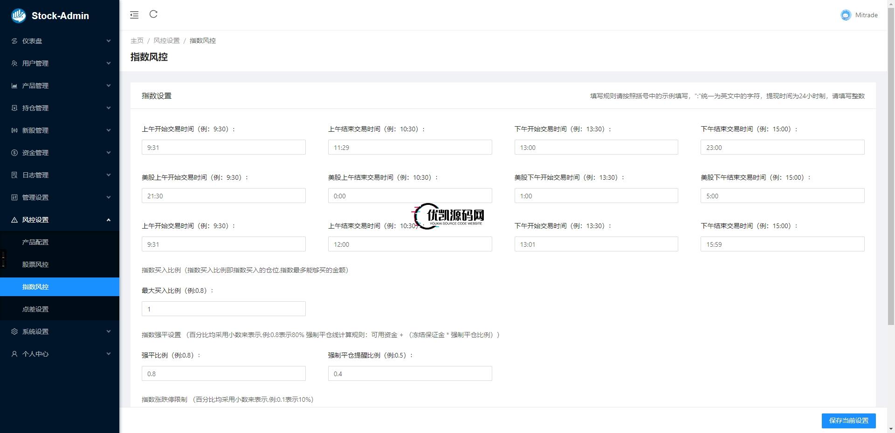Image resolution: width=895 pixels, height=433 pixels.
Task: Click the 新股管理 new stock icon
Action: click(14, 130)
